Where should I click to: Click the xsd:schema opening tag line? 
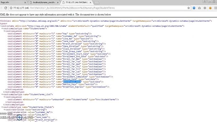93,26
